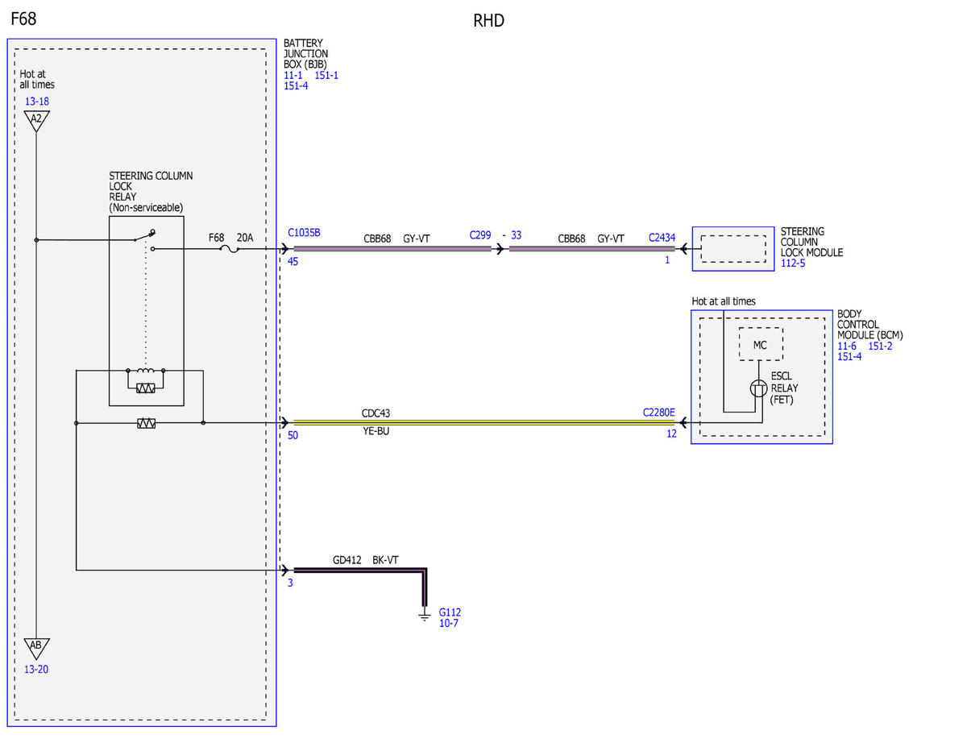Select the Hot at all times label above BCM
This screenshot has height=747, width=967.
[x=724, y=301]
